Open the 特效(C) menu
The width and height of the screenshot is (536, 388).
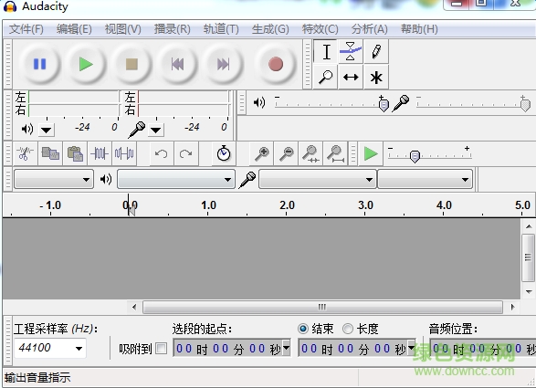[x=320, y=29]
